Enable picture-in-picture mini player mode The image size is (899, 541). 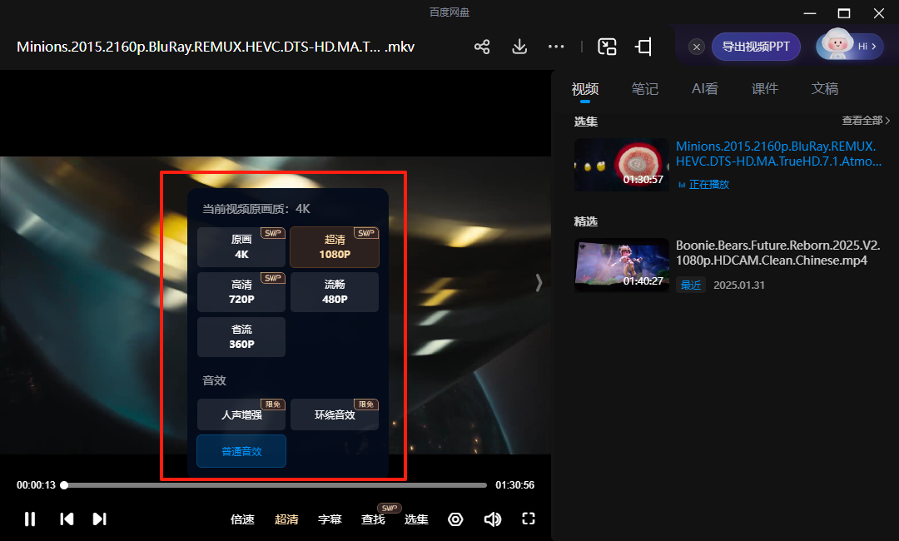(608, 47)
